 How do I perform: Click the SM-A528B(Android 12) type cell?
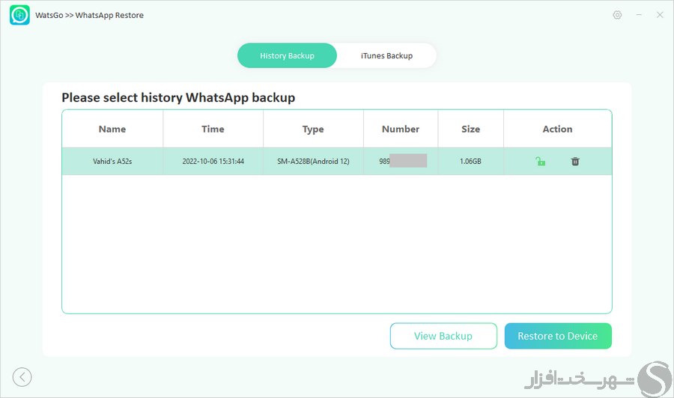coord(313,162)
